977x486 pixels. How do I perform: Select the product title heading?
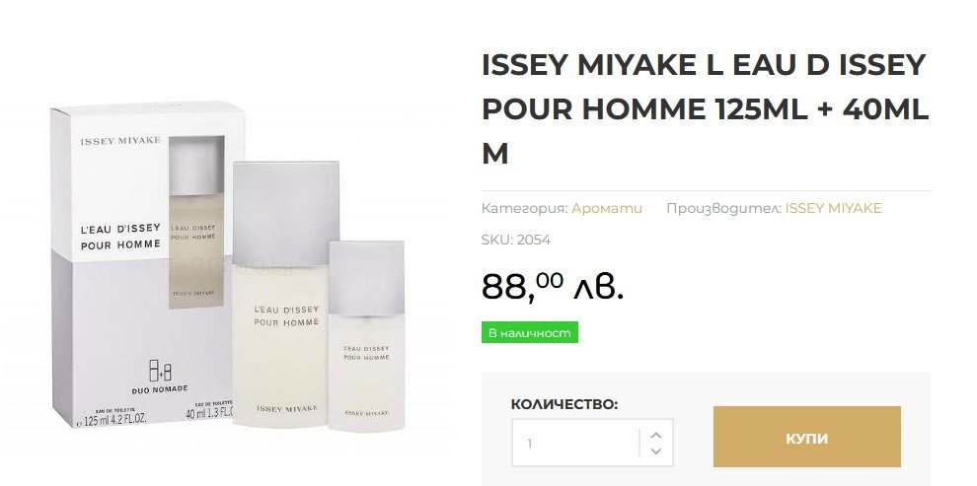(706, 108)
